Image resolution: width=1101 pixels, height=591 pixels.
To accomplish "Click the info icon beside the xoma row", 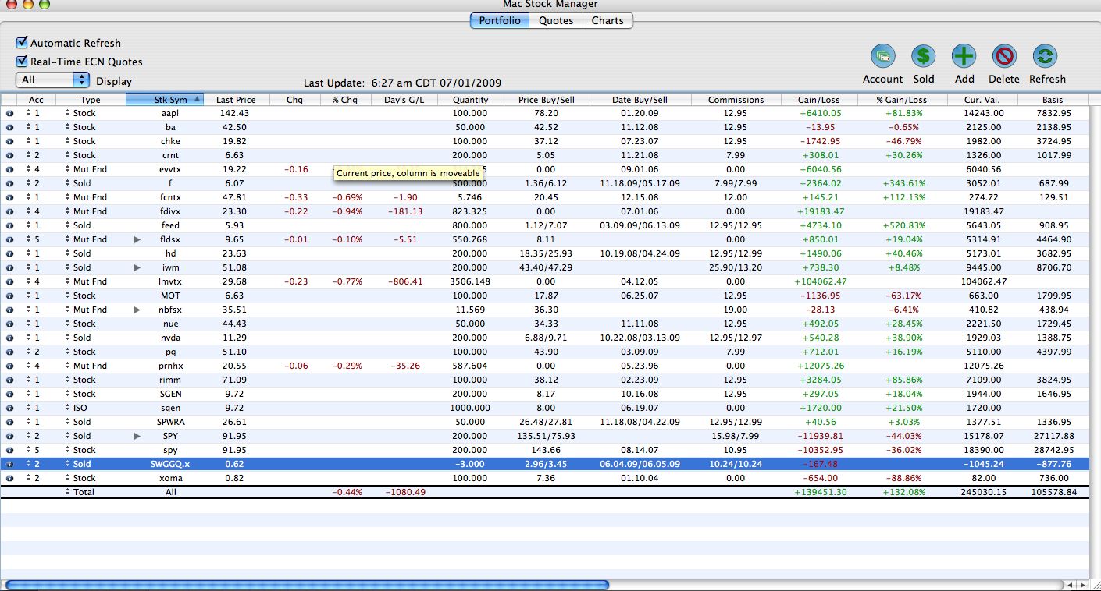I will click(8, 478).
